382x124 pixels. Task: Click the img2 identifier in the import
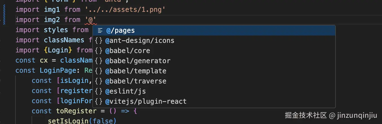(x=52, y=20)
